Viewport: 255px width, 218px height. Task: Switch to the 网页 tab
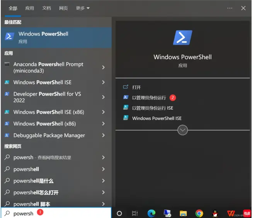63,8
